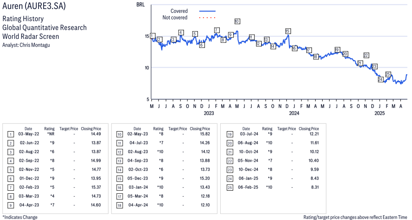Click chart marker 25 on the price line
The image size is (412, 220).
[388, 74]
